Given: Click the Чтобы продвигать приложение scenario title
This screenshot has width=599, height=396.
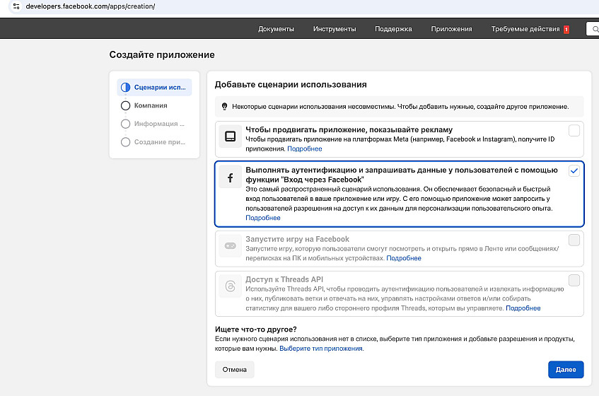Looking at the screenshot, I should 349,130.
